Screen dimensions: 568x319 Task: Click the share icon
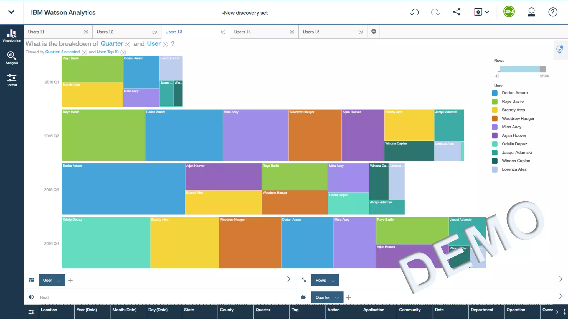tap(457, 12)
